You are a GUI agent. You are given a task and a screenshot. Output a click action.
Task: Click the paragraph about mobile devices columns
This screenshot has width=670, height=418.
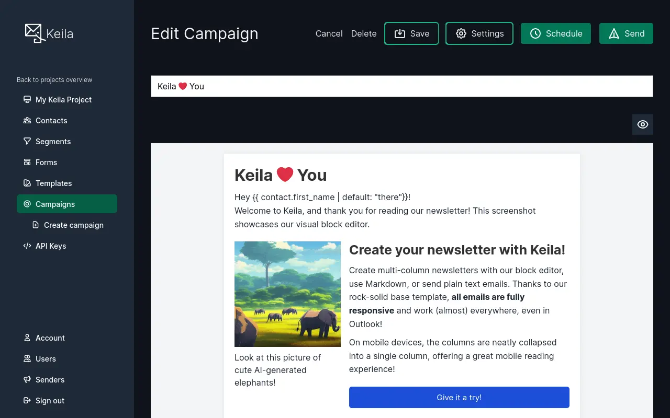453,356
